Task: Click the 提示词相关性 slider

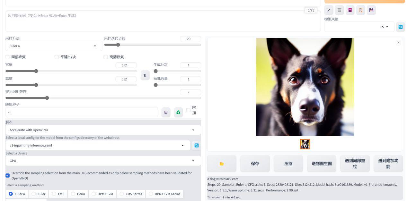Action: 103,98
